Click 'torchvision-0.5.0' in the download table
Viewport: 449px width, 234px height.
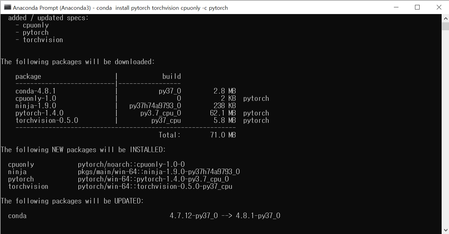[47, 120]
